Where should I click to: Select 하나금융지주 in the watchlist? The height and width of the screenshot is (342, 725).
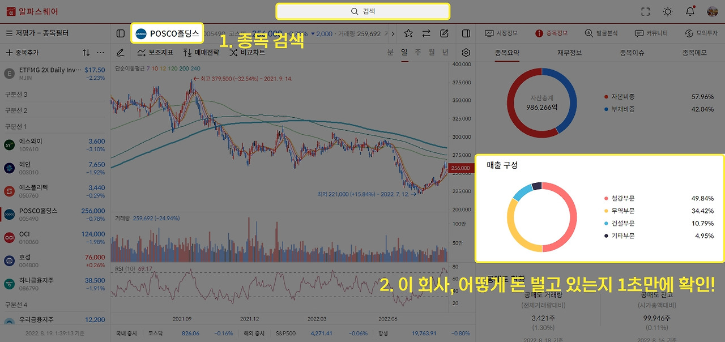(x=54, y=284)
